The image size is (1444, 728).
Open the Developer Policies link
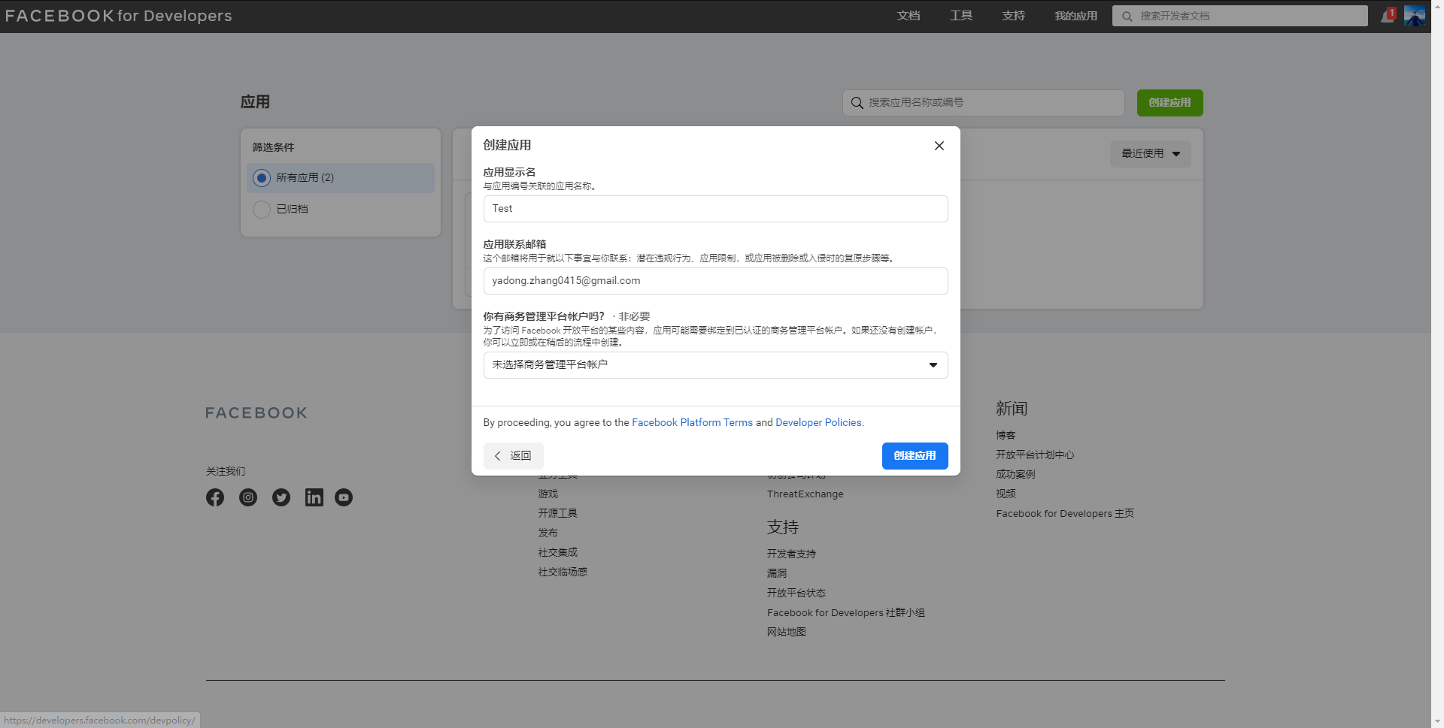pyautogui.click(x=818, y=423)
